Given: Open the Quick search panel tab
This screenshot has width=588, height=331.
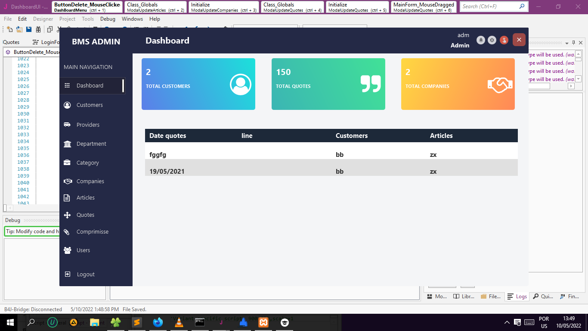Looking at the screenshot, I should tap(543, 297).
